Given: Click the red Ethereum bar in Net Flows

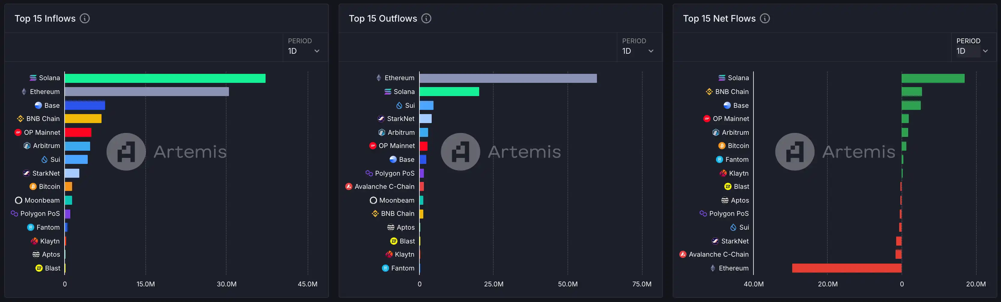Looking at the screenshot, I should [846, 268].
